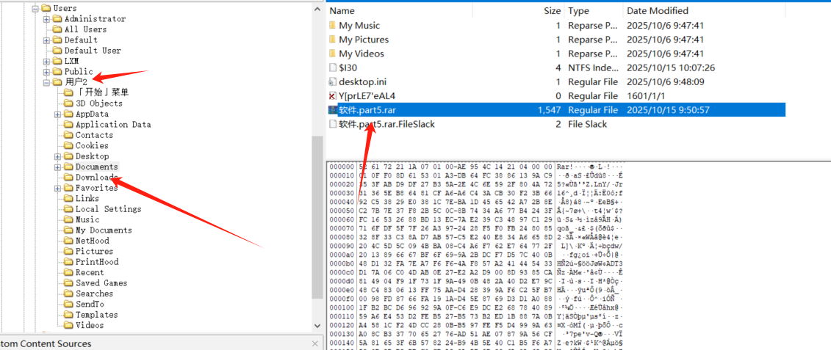The image size is (831, 350).
Task: Expand the Favorites tree node
Action: 58,189
